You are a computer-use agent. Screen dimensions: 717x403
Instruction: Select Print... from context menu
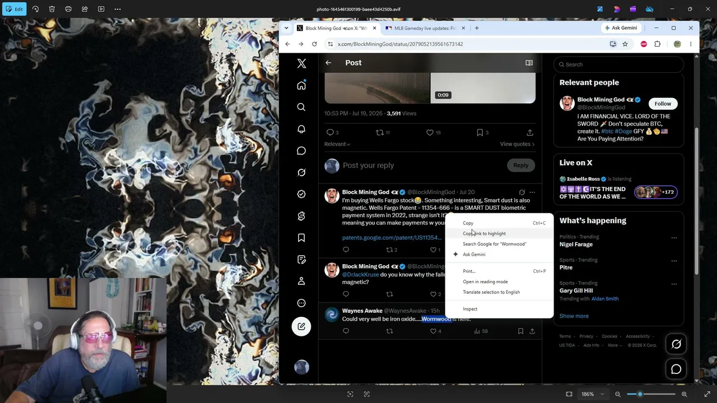[x=499, y=271]
